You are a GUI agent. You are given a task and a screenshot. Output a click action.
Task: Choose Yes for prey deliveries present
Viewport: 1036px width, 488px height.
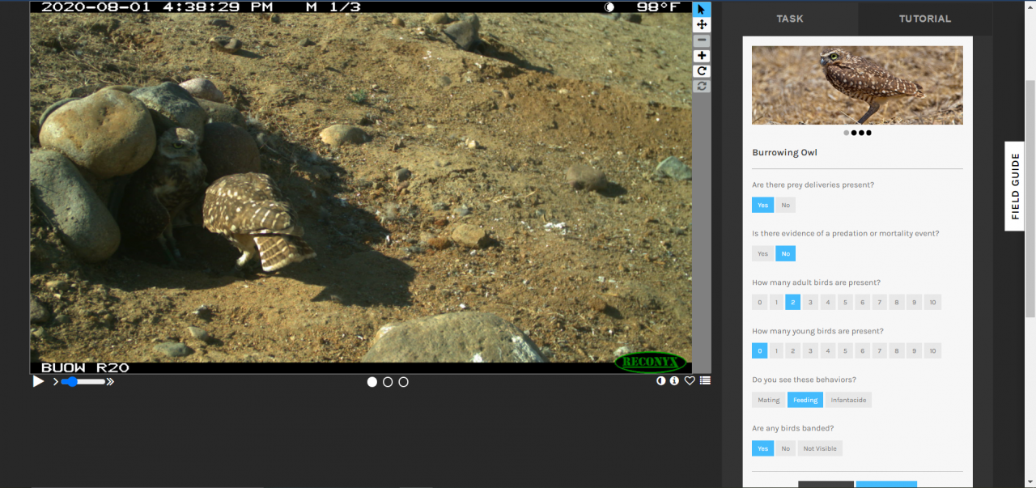click(x=762, y=205)
